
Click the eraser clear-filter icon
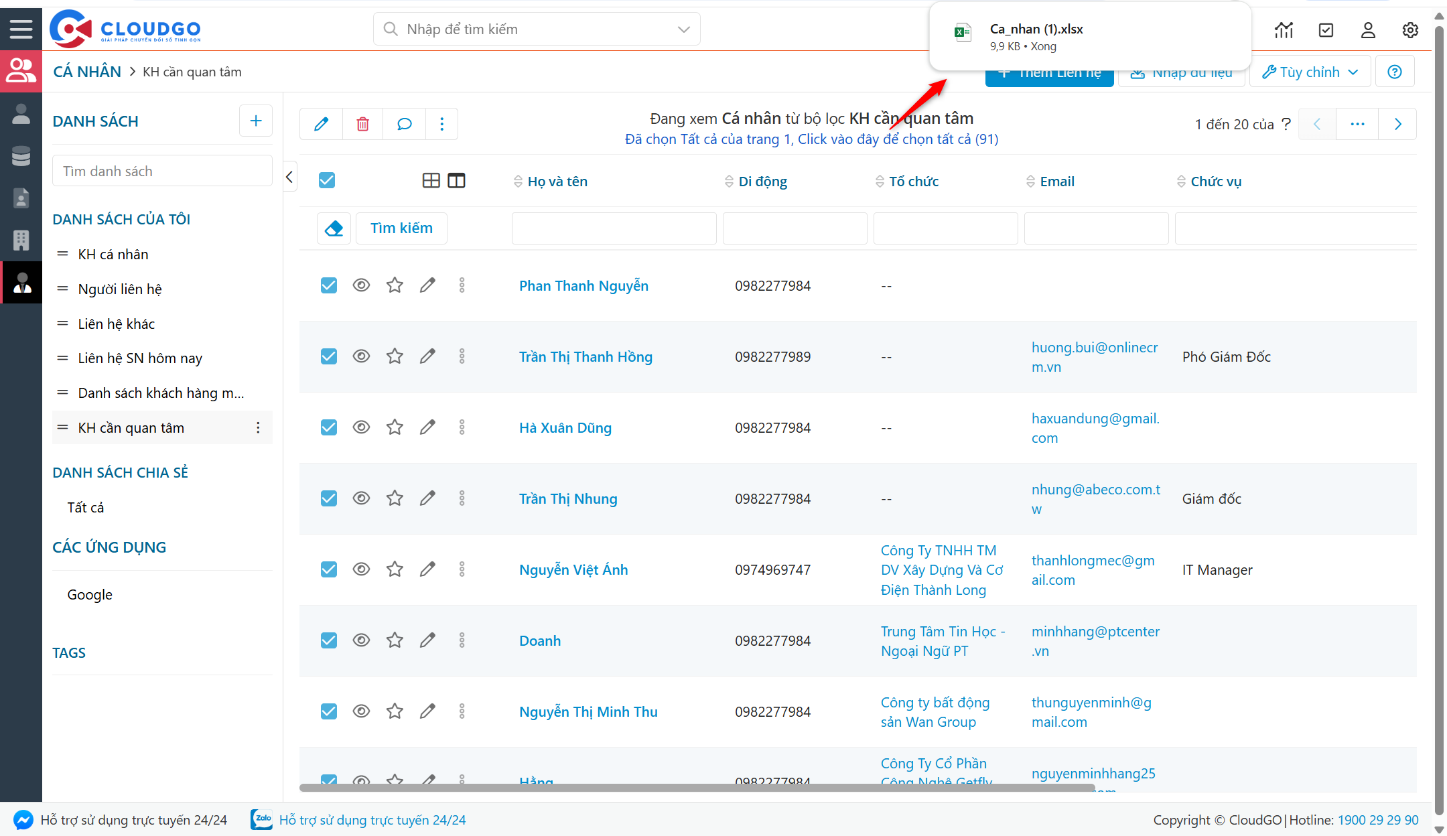[334, 228]
